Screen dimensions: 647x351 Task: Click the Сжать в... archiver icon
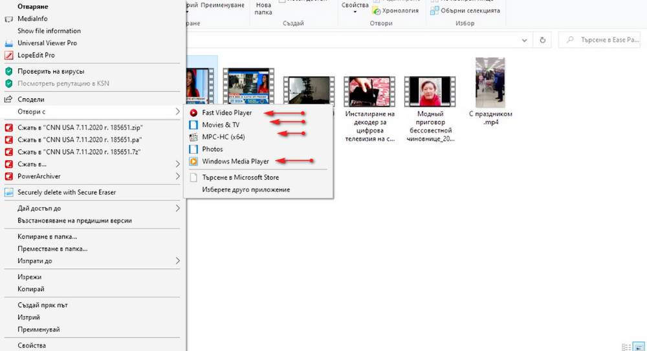[x=8, y=164]
